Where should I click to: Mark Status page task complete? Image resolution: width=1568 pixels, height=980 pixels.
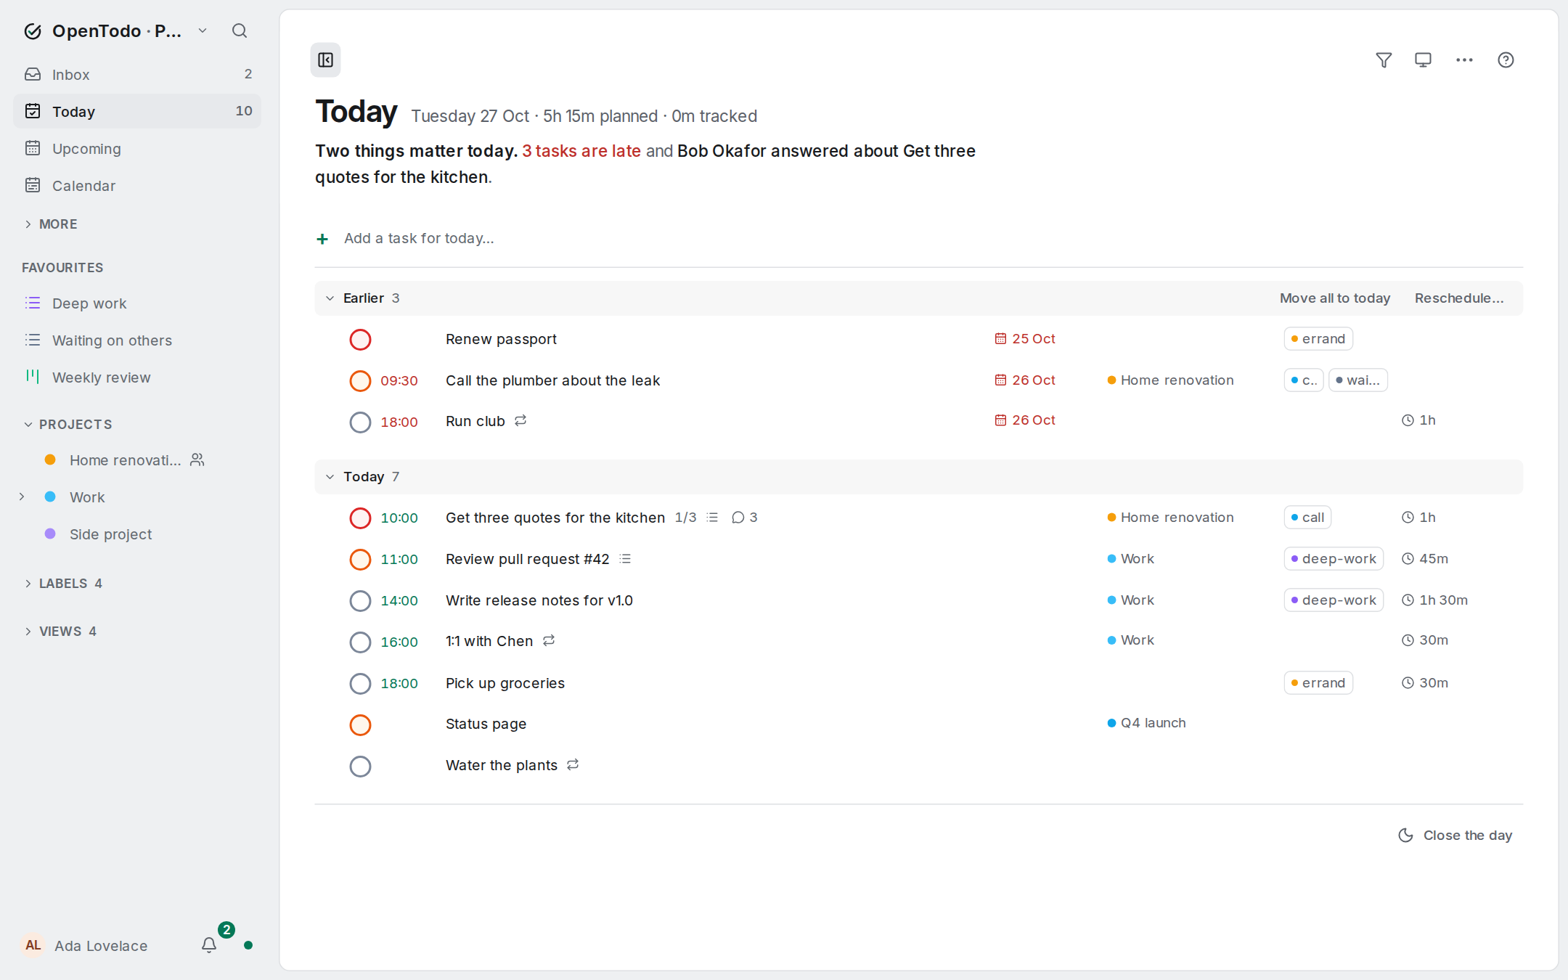pyautogui.click(x=360, y=724)
